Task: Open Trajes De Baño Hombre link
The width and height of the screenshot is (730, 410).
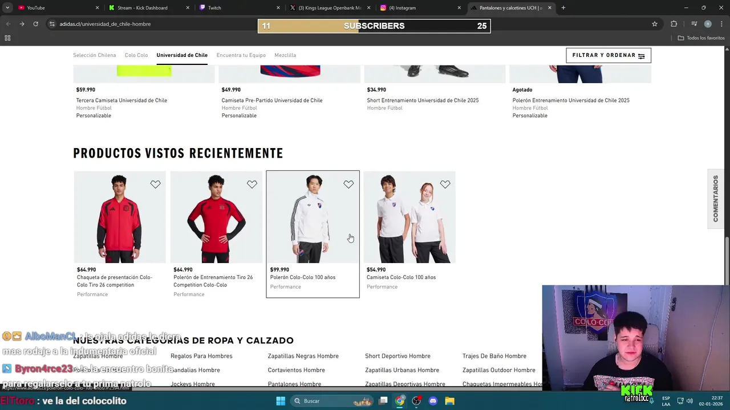Action: [x=494, y=356]
